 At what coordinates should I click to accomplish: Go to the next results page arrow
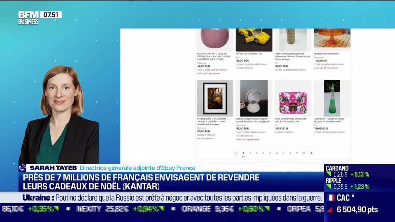(311, 153)
